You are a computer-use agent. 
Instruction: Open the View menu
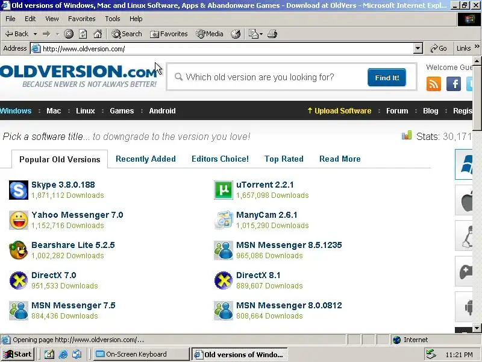(52, 19)
